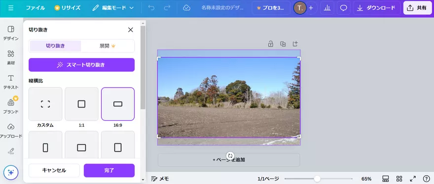
Task: Open the メモ notes button
Action: (160, 179)
